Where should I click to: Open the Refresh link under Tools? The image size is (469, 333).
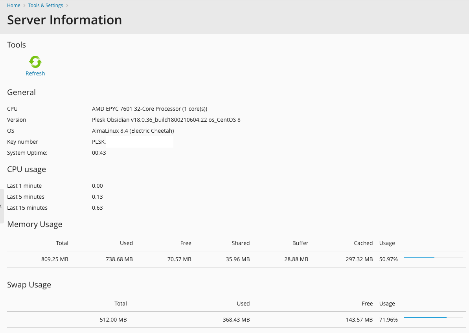[35, 73]
